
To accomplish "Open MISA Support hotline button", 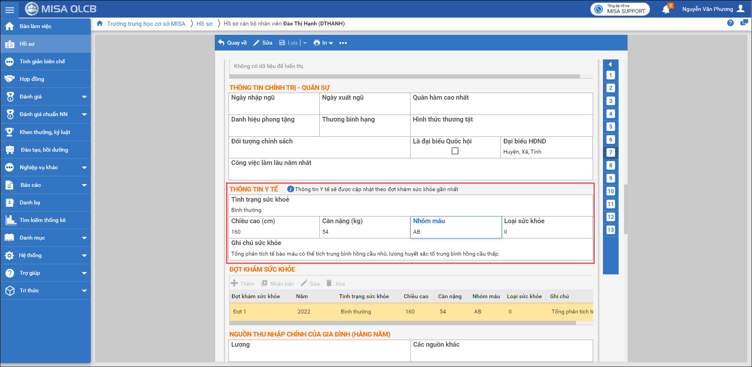I will pos(620,9).
